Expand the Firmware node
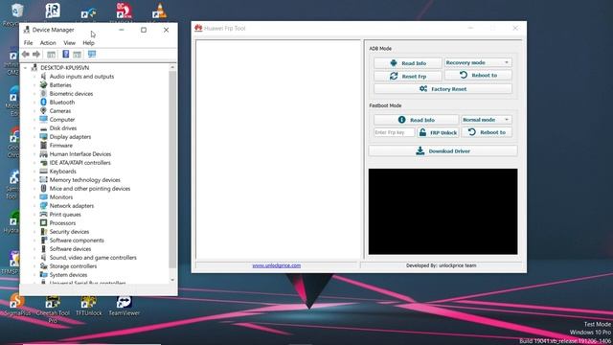This screenshot has height=345, width=613. [x=34, y=146]
